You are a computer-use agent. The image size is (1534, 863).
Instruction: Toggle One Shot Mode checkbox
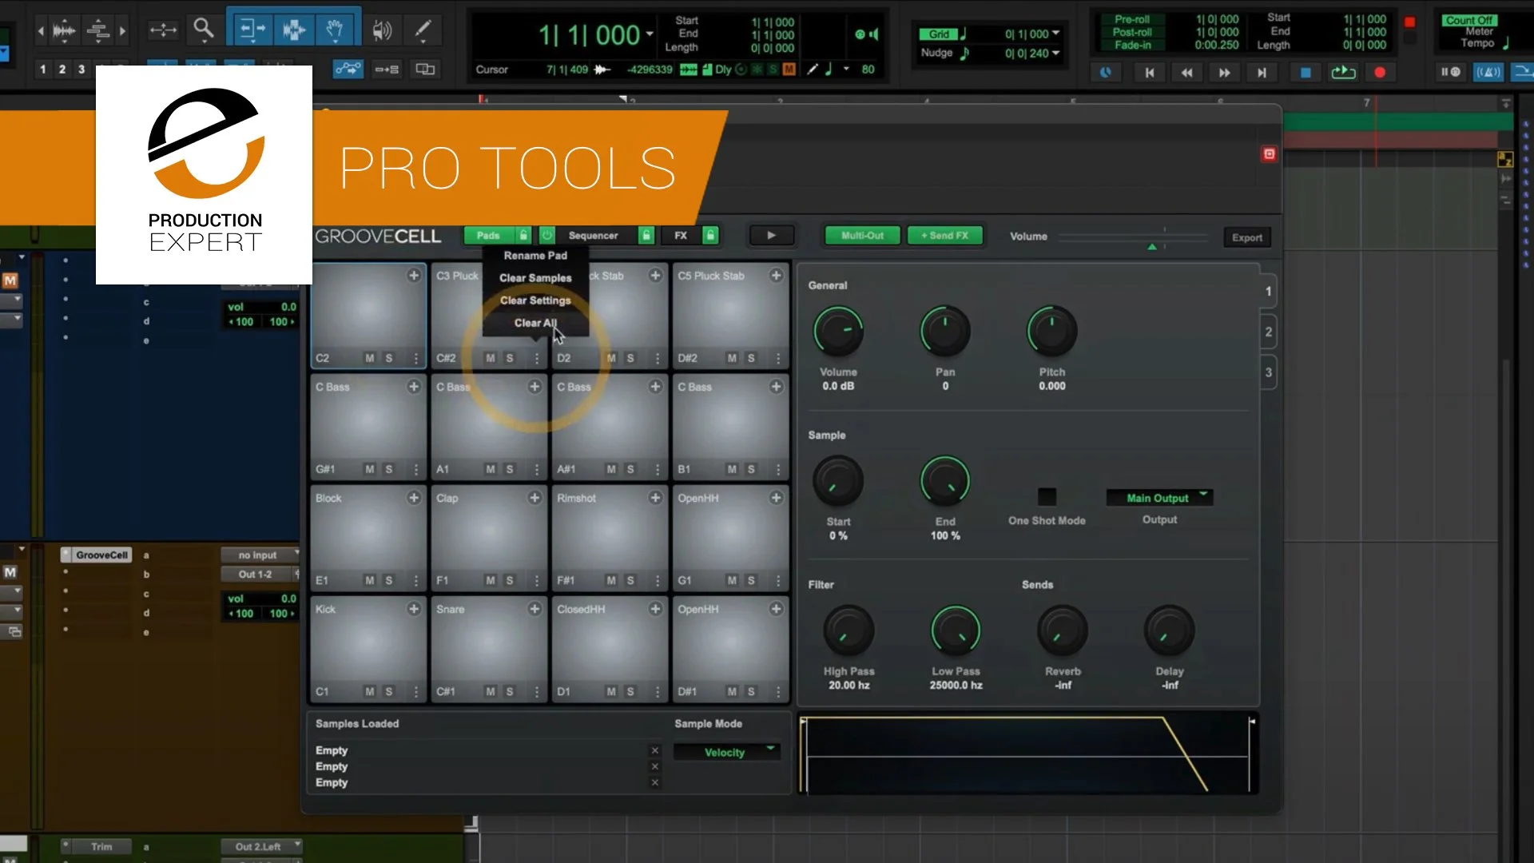point(1047,497)
